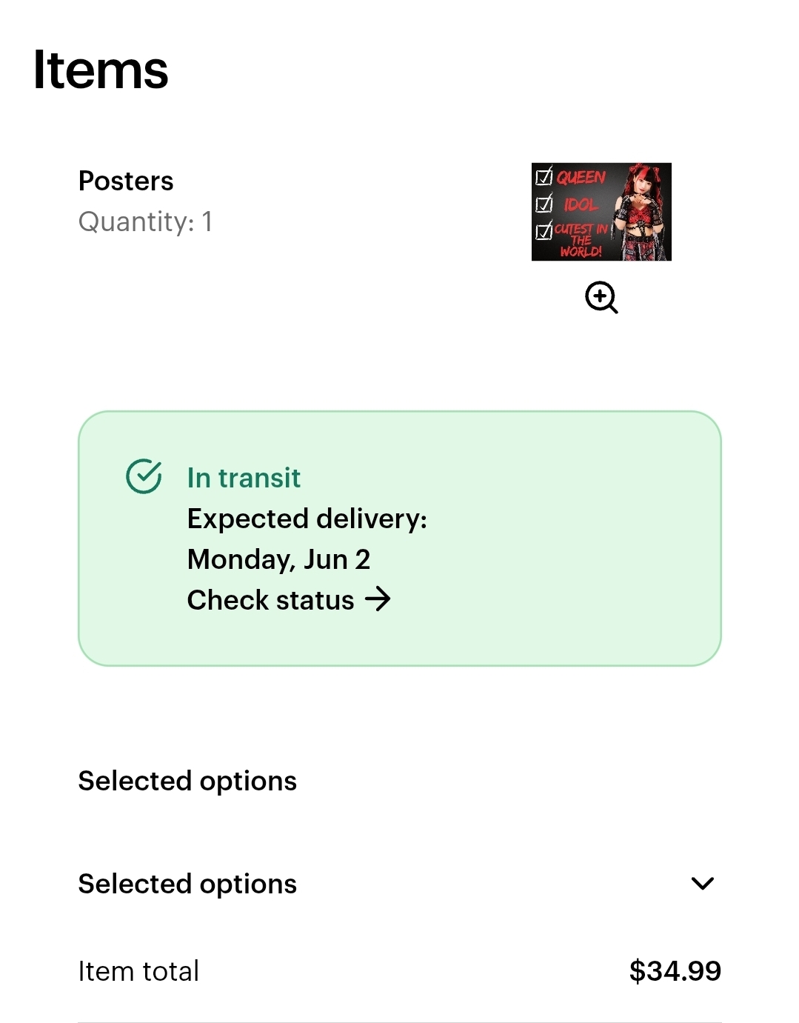This screenshot has width=799, height=1023.
Task: Expand Selected options using the chevron arrow
Action: (x=702, y=883)
